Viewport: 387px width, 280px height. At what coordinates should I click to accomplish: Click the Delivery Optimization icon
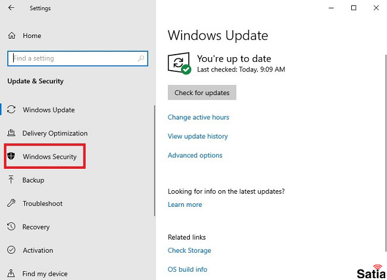[11, 133]
